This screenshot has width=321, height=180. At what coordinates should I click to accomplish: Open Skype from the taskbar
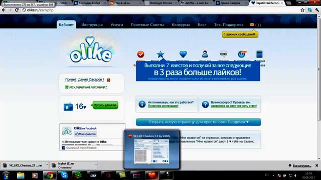(64, 175)
